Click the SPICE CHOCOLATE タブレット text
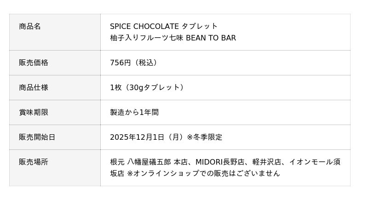The image size is (368, 200). 164,26
